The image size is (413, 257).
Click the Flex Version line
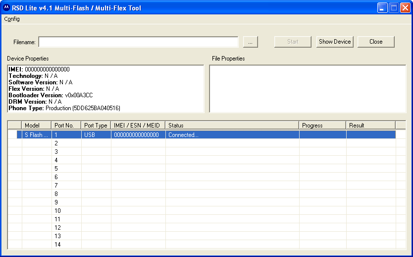[34, 89]
